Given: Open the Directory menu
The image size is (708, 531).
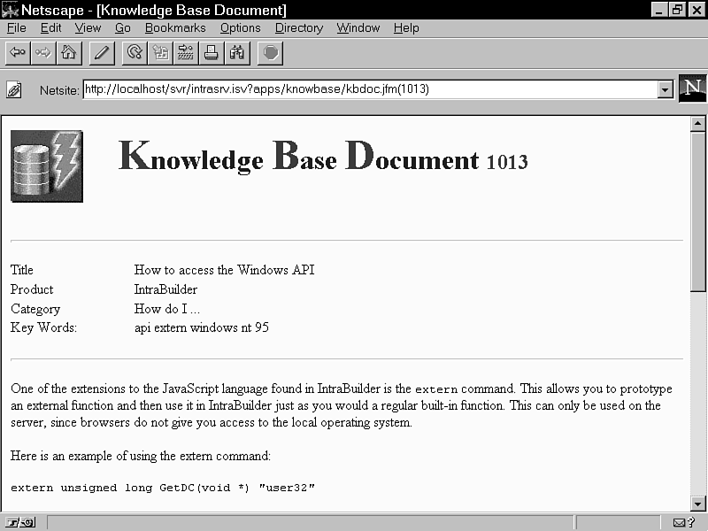Looking at the screenshot, I should pos(298,27).
